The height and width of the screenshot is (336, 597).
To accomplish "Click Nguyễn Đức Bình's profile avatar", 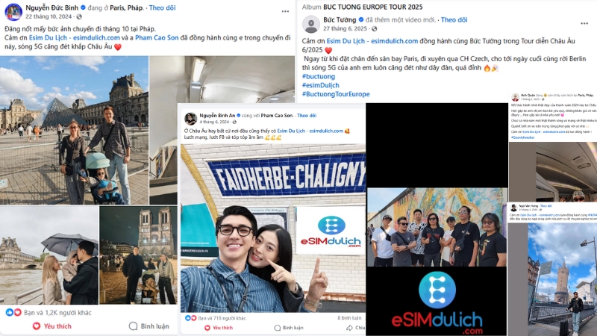I will [13, 12].
